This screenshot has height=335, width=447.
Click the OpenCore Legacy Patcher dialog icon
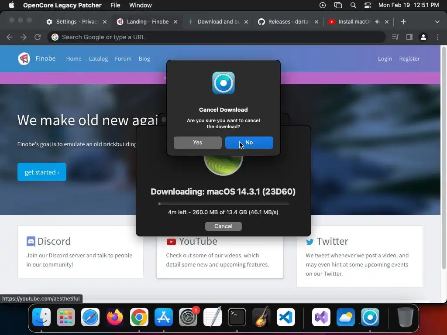point(223,83)
